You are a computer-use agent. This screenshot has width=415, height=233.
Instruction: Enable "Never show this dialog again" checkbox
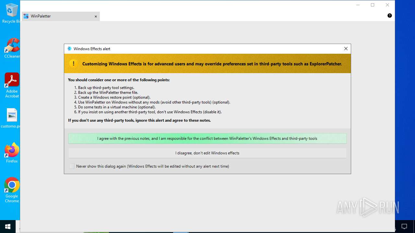coord(72,166)
